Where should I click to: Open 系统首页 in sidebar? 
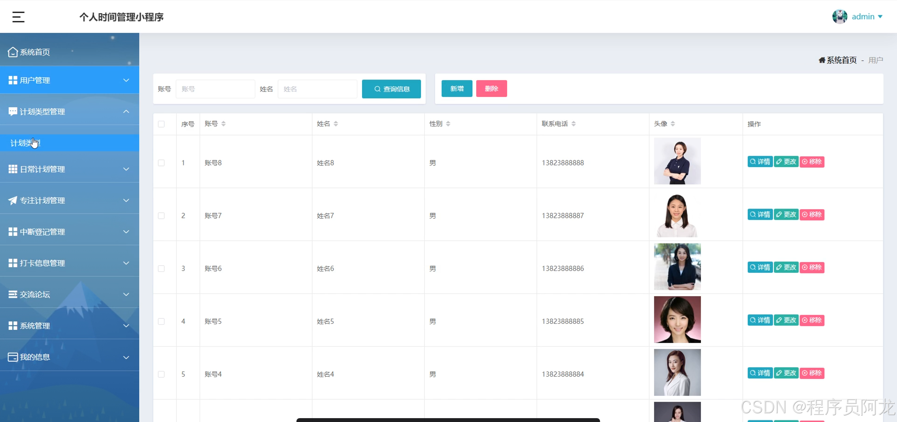tap(35, 52)
